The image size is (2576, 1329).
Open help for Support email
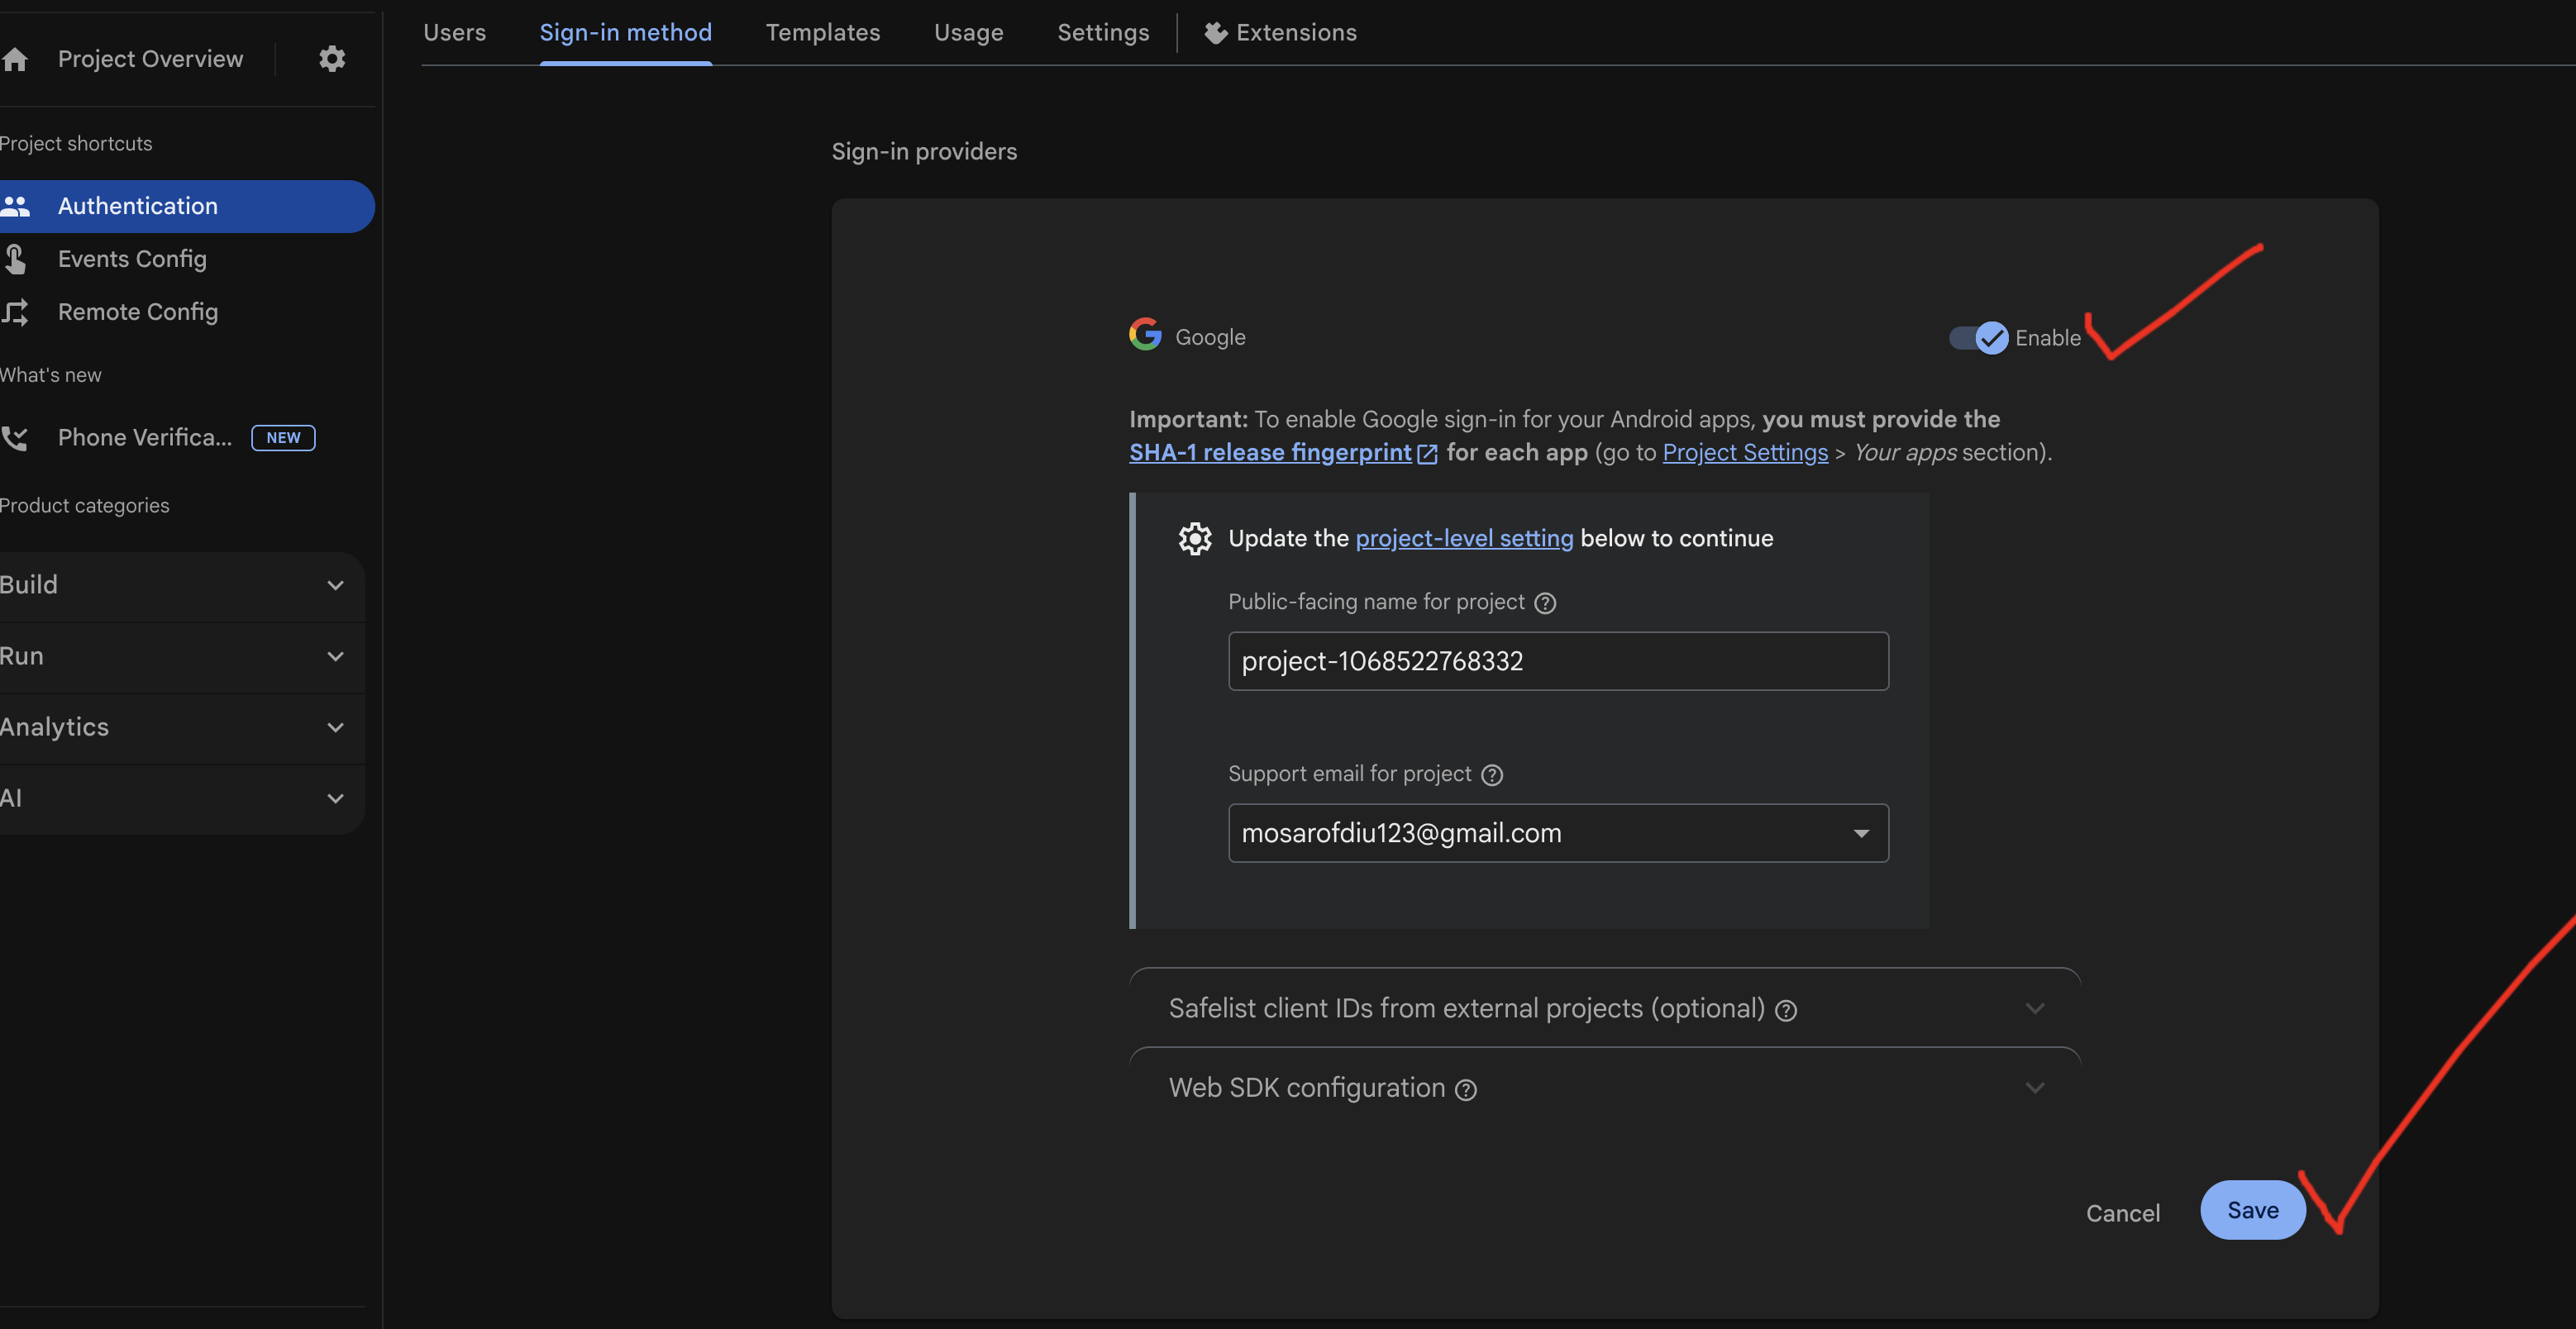(1492, 775)
